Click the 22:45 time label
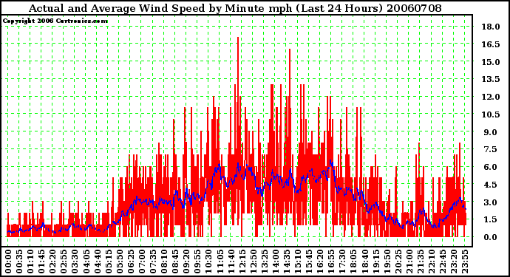The width and height of the screenshot is (510, 277). tap(442, 261)
